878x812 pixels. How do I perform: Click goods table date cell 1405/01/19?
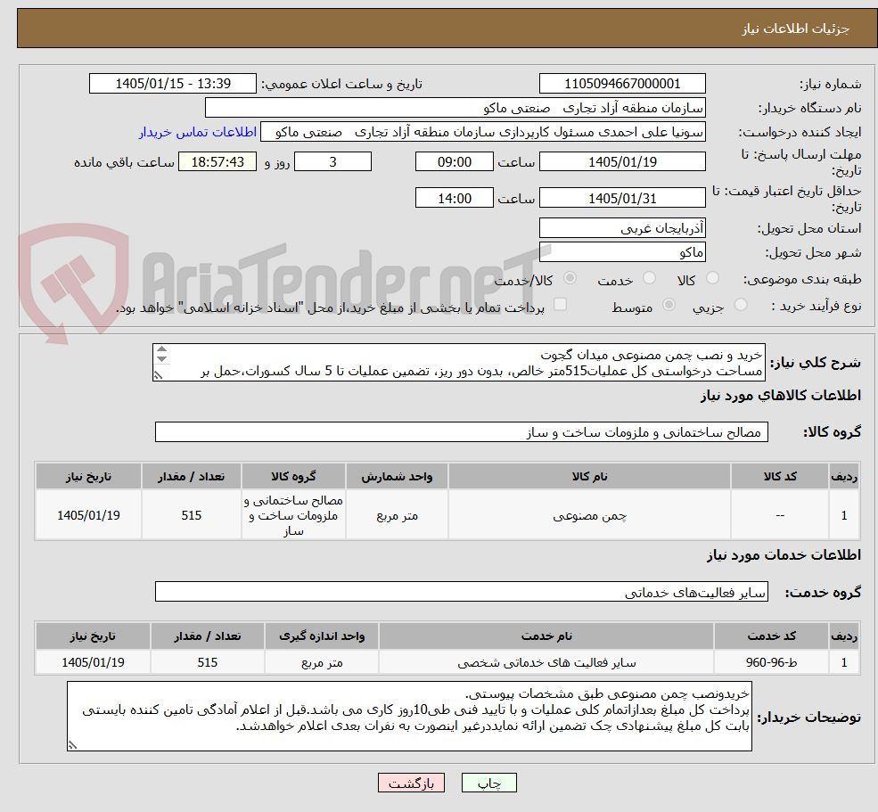pos(88,515)
